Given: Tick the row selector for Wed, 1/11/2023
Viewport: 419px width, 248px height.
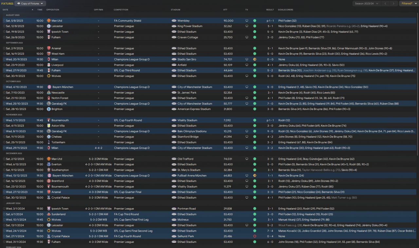Looking at the screenshot, I should click(4, 120).
